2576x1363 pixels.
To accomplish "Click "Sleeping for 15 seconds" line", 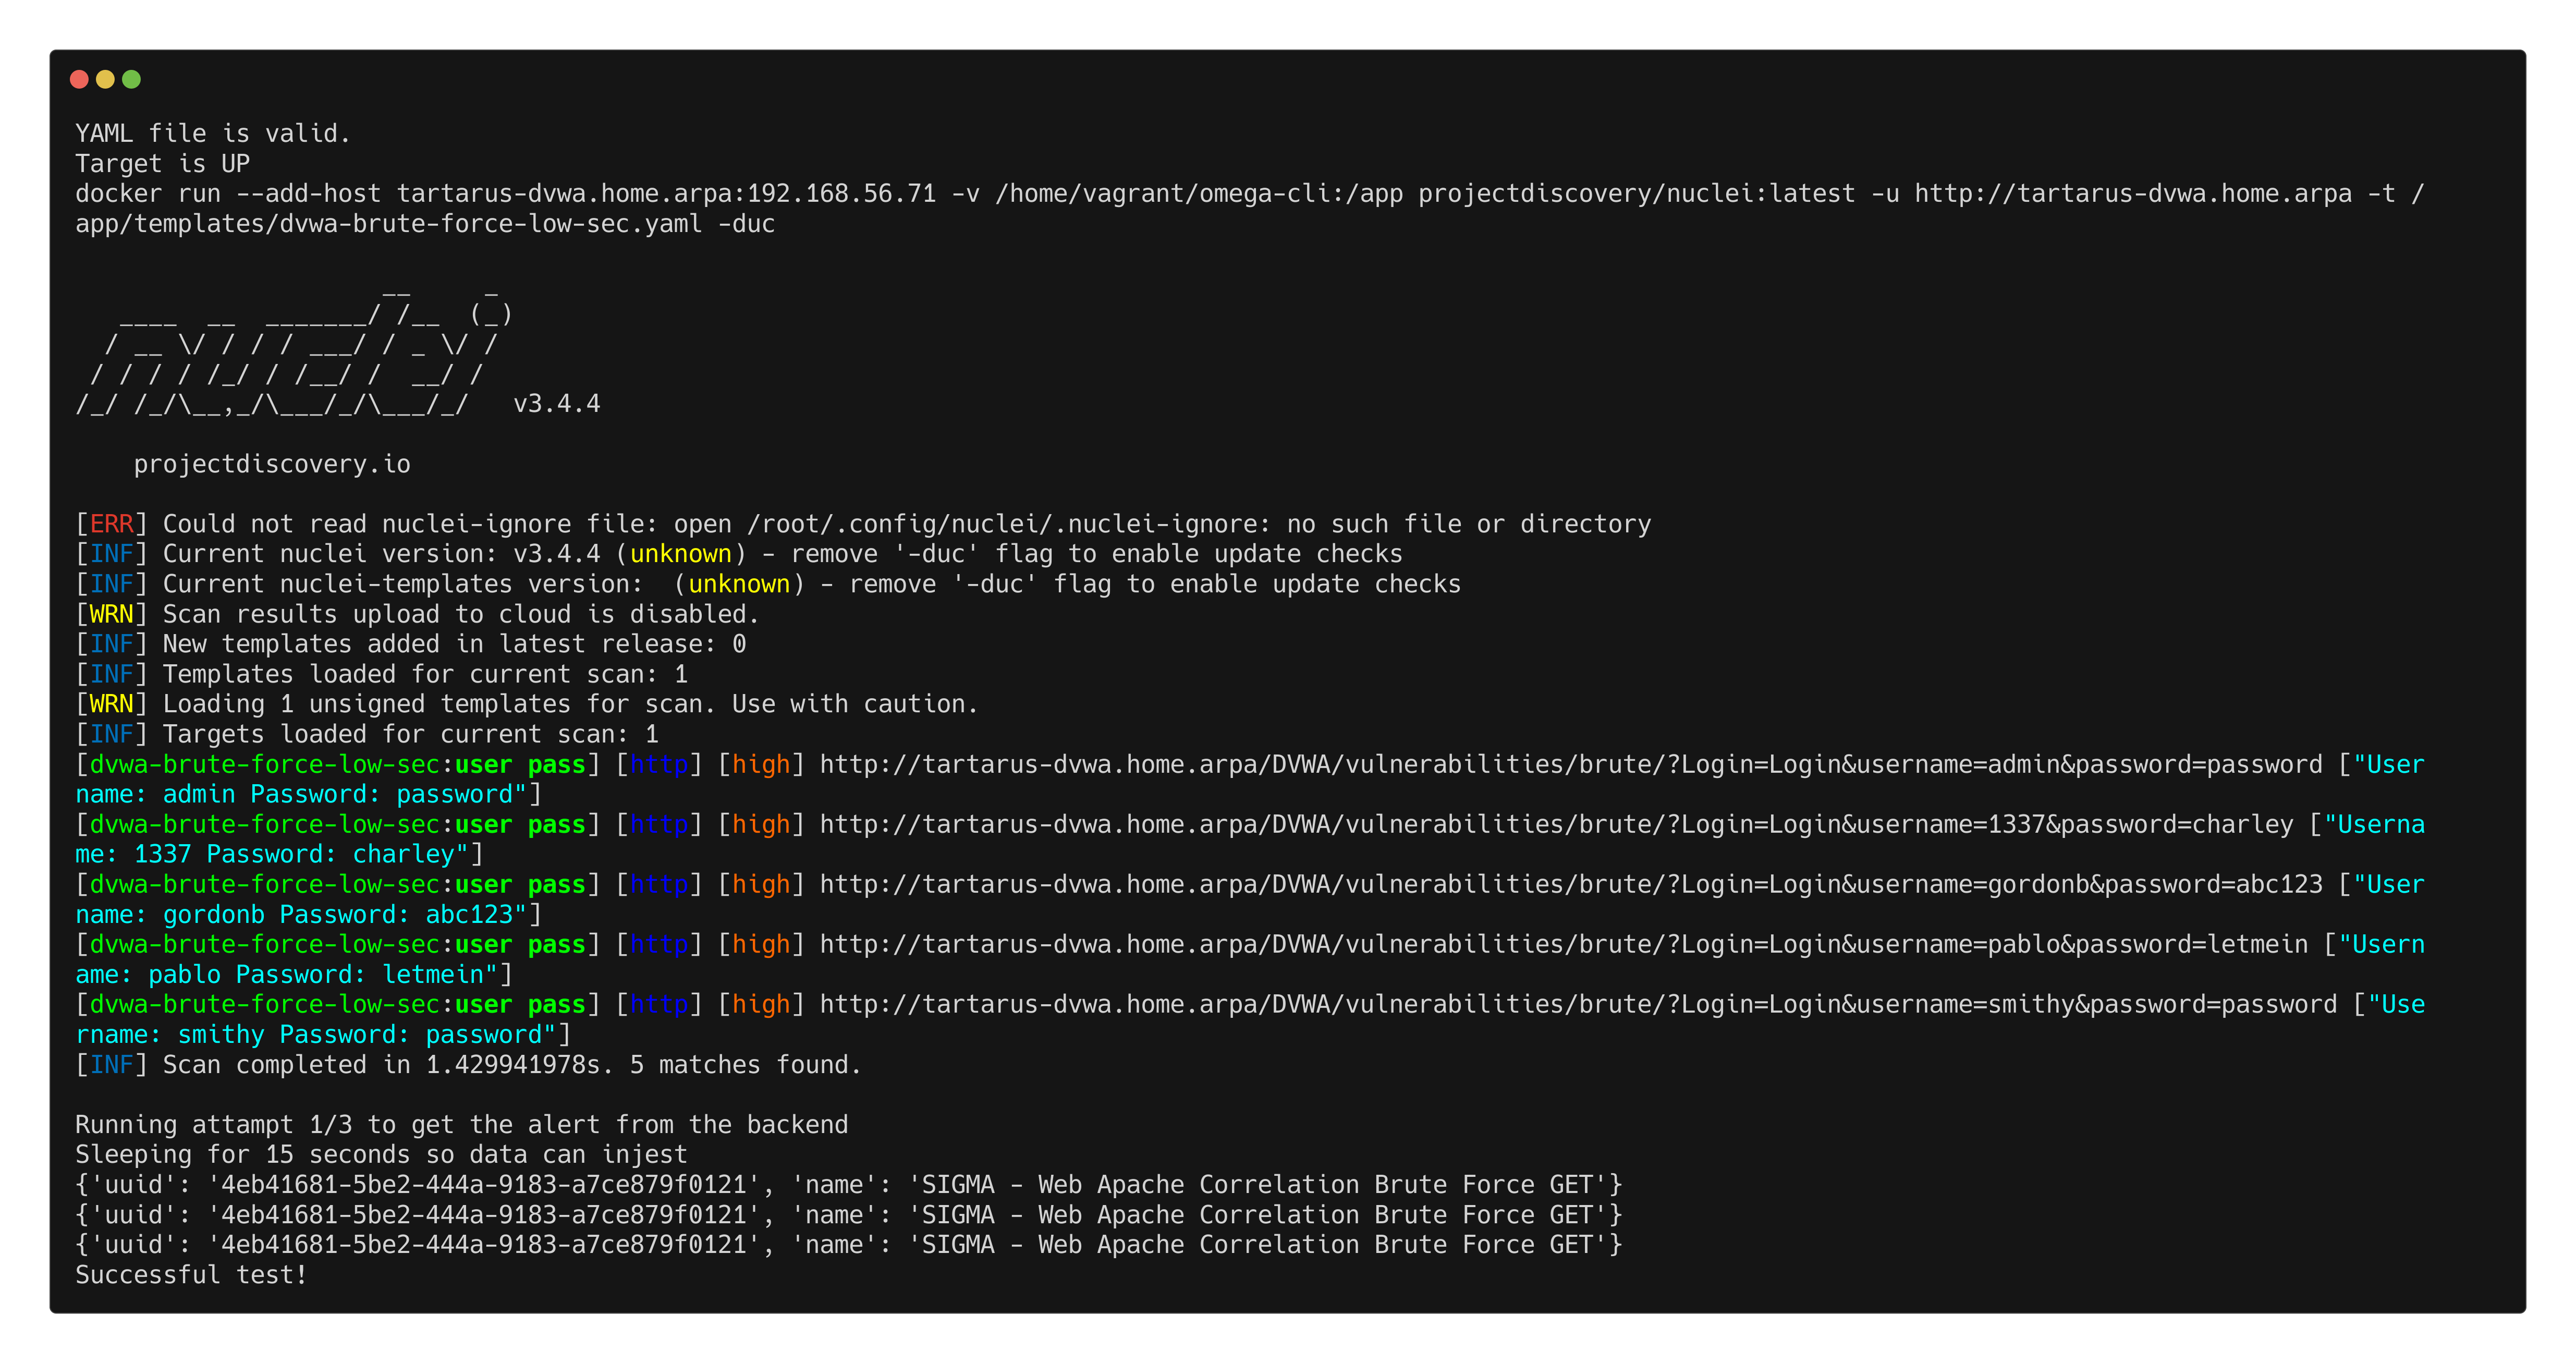I will tap(381, 1155).
